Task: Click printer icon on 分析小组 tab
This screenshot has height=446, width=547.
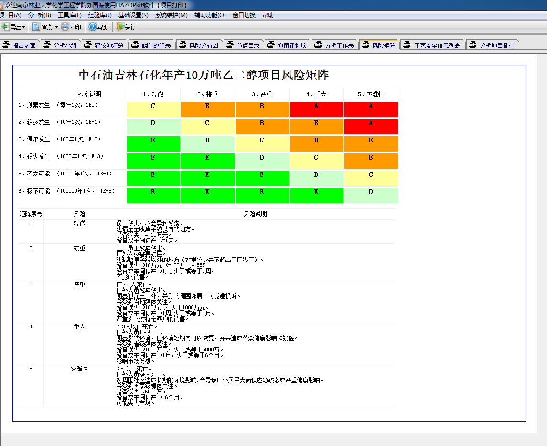Action: [x=47, y=44]
